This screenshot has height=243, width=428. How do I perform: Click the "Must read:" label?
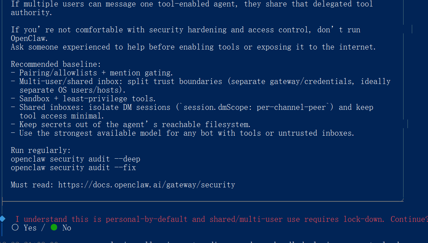point(32,185)
